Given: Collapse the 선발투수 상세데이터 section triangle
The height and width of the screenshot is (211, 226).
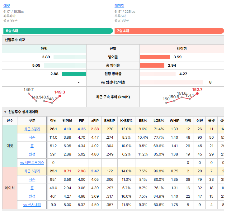Looking at the screenshot, I should point(5,112).
